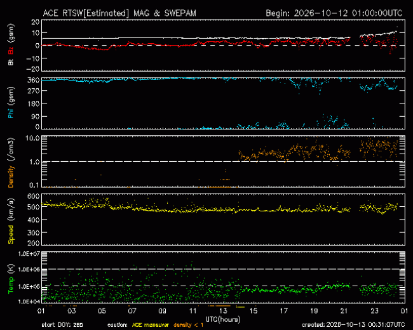Click the 'Begin: 2026-10-12 01:00:00UTC' text
Image resolution: width=413 pixels, height=330 pixels.
pos(334,13)
